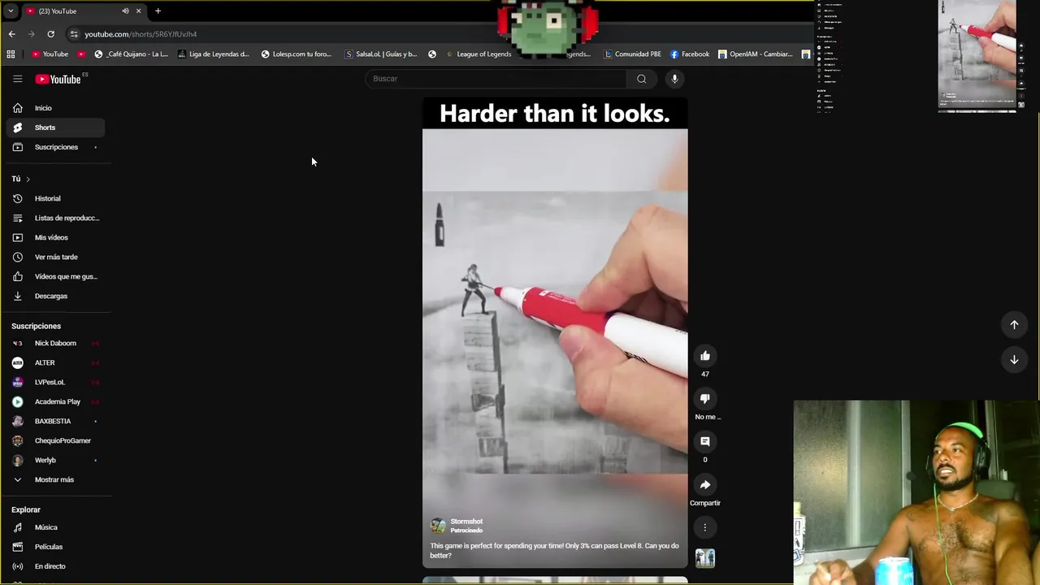Open En directo in Explorar
Screen dimensions: 1040x585
pyautogui.click(x=55, y=566)
